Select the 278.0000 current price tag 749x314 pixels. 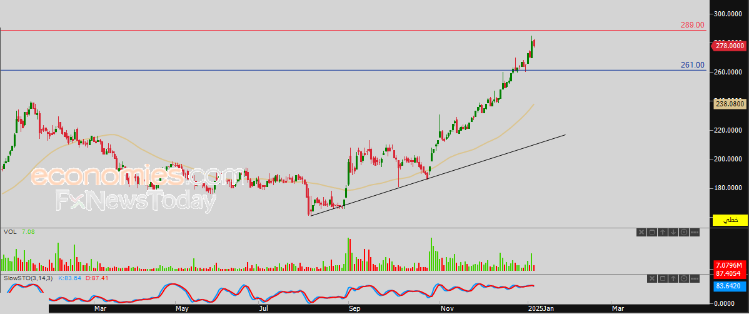730,46
